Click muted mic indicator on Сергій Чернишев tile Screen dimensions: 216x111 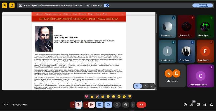[x=211, y=67]
